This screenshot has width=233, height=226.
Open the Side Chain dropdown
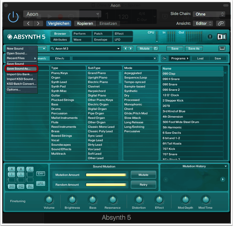(x=209, y=14)
